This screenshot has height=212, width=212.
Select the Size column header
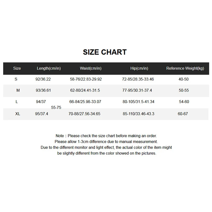tap(17, 68)
